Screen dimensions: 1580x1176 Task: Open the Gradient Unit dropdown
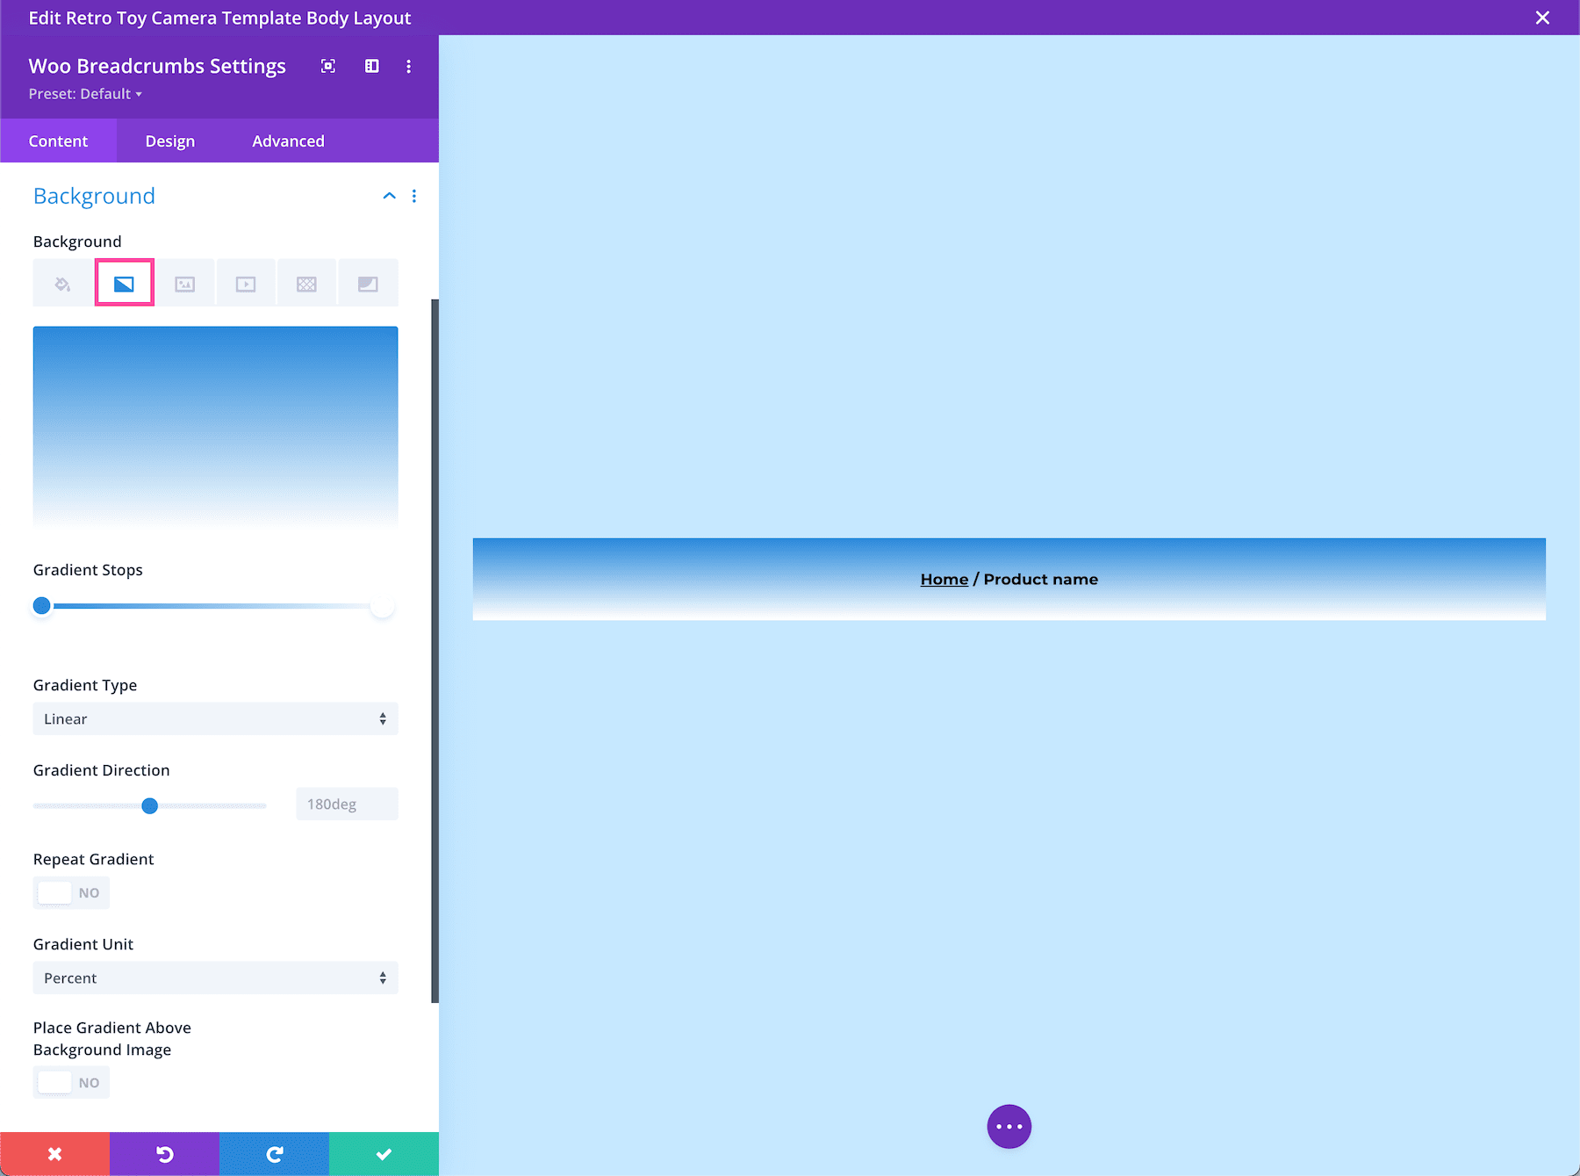[214, 978]
